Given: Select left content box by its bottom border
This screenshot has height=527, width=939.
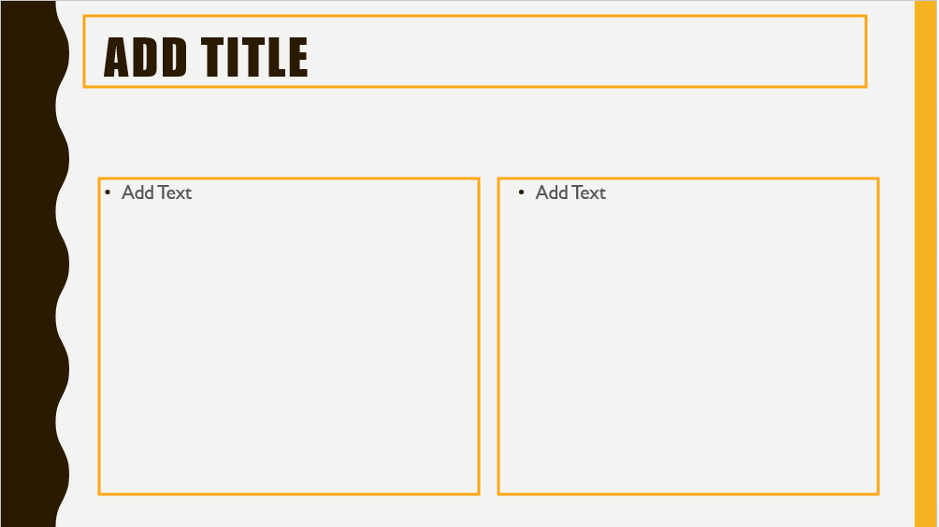Looking at the screenshot, I should 289,494.
